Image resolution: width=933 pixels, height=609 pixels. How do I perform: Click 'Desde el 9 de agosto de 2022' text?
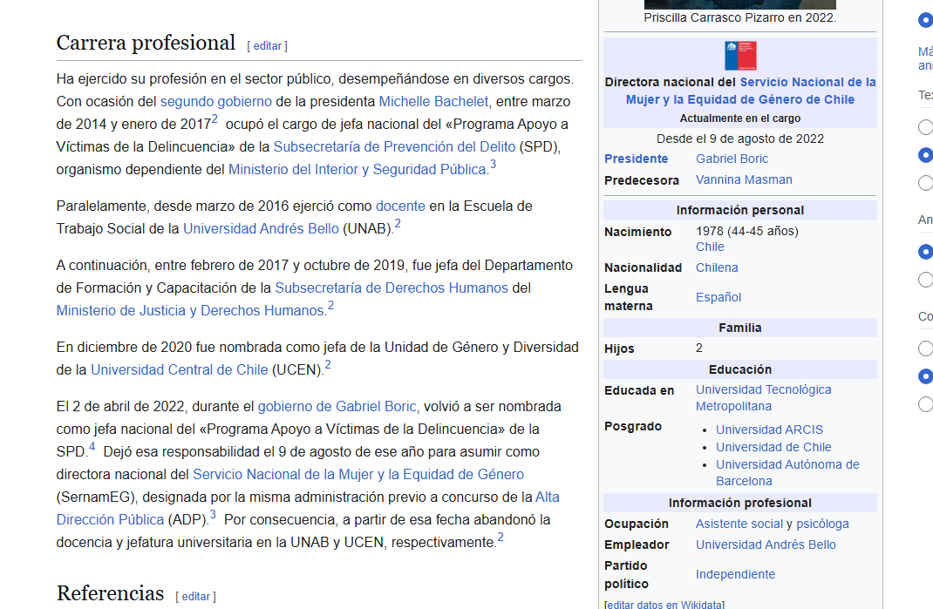[740, 139]
